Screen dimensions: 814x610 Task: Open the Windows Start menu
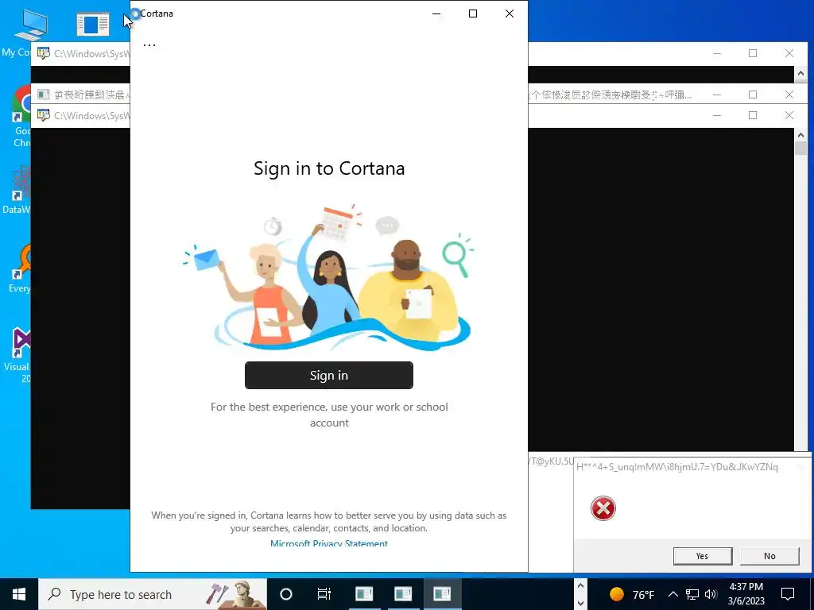[x=19, y=594]
